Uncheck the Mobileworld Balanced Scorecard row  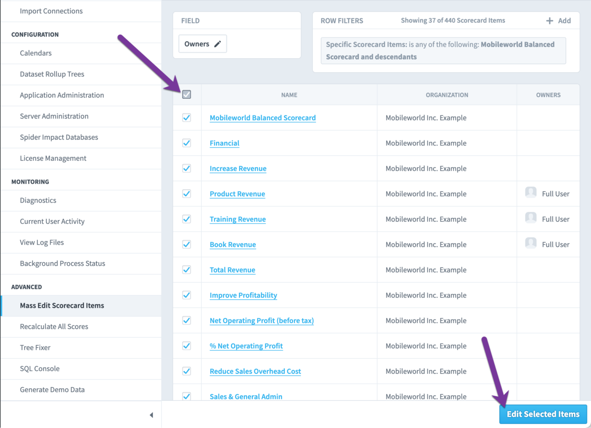(x=187, y=118)
